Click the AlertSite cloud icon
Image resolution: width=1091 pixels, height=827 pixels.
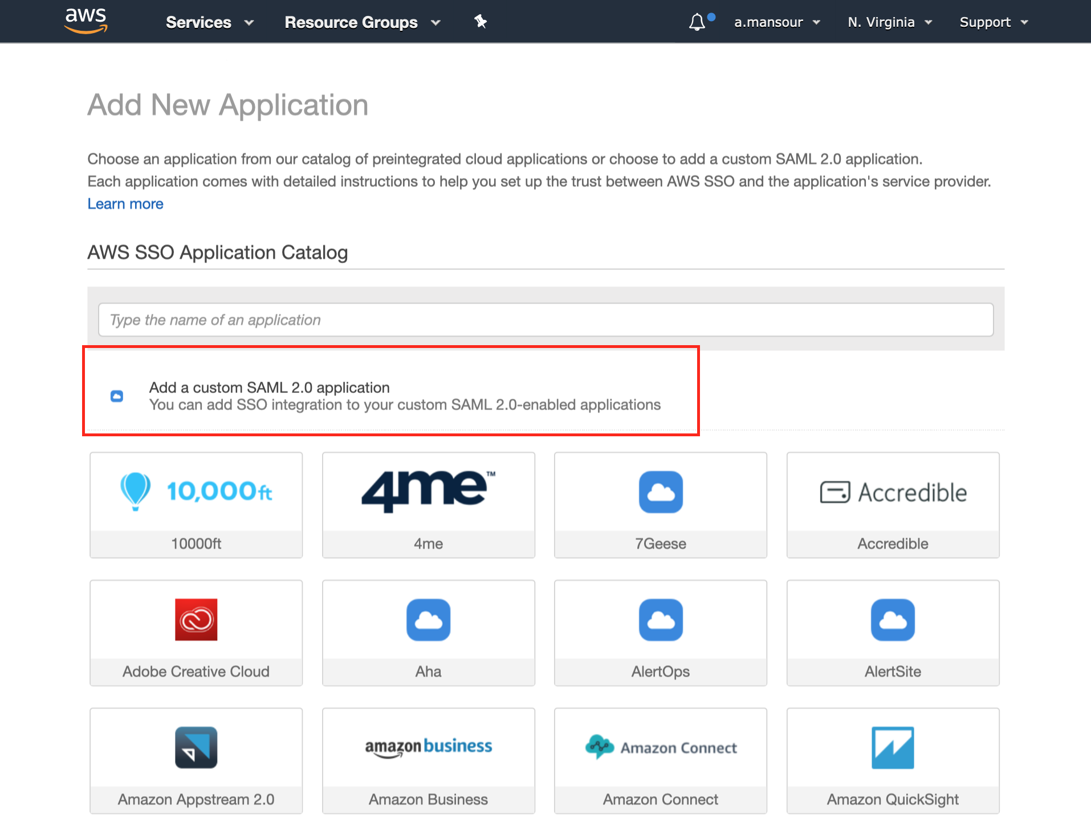(893, 620)
